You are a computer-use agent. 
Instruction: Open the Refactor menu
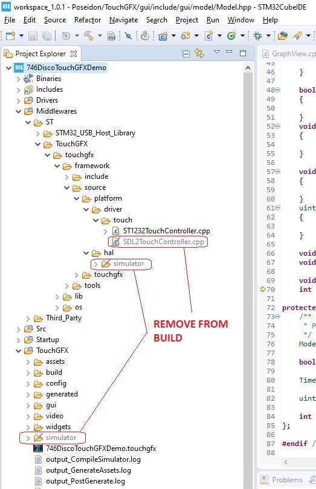click(88, 20)
